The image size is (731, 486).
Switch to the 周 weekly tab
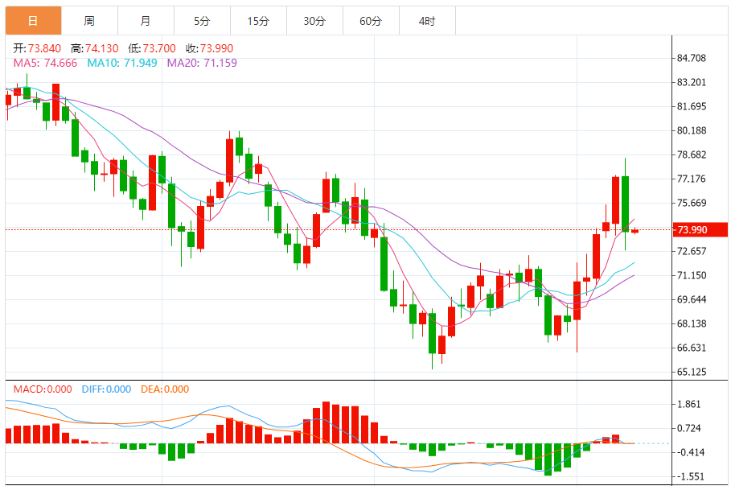[x=89, y=21]
